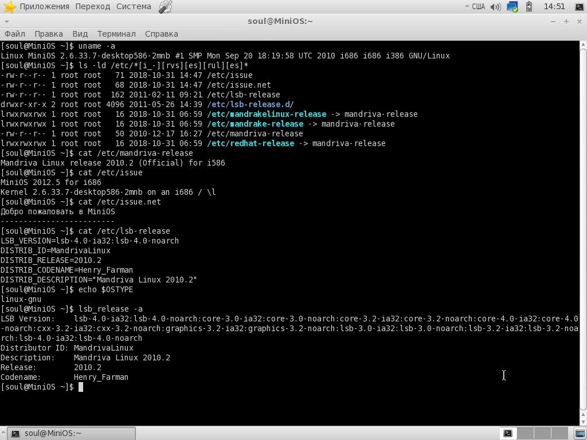Open the Справка menu
This screenshot has height=440, width=587.
(x=161, y=34)
